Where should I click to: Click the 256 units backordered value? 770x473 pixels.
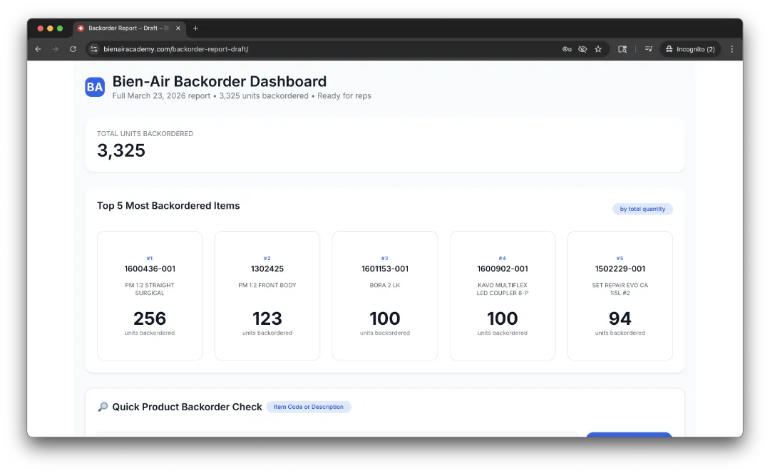150,318
